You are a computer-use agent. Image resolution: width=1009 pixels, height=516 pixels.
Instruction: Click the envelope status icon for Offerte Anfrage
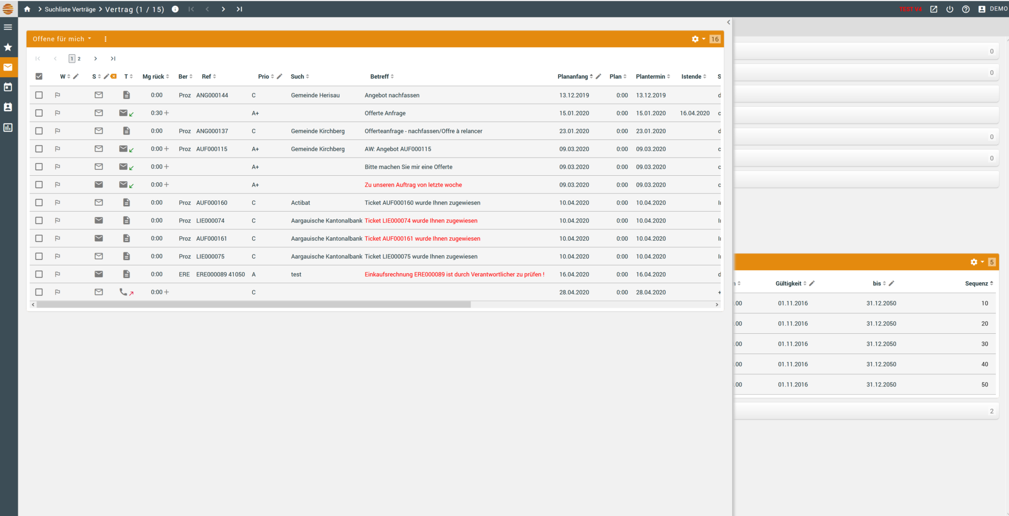tap(99, 113)
